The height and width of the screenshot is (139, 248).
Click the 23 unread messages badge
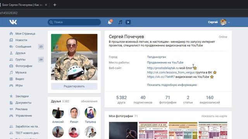coord(41,46)
